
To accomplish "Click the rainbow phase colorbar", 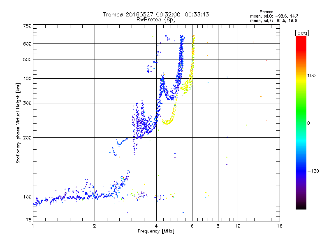I will (301, 123).
